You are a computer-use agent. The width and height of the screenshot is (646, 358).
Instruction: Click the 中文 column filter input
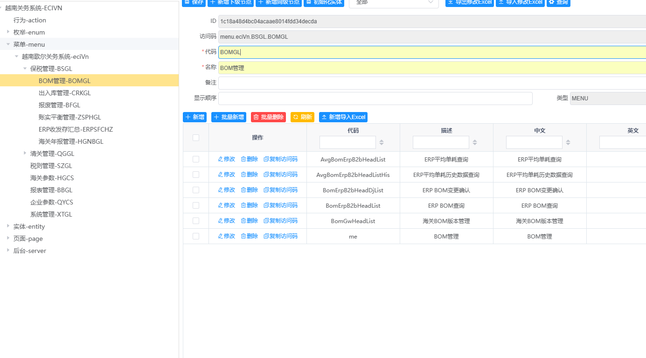tap(534, 142)
